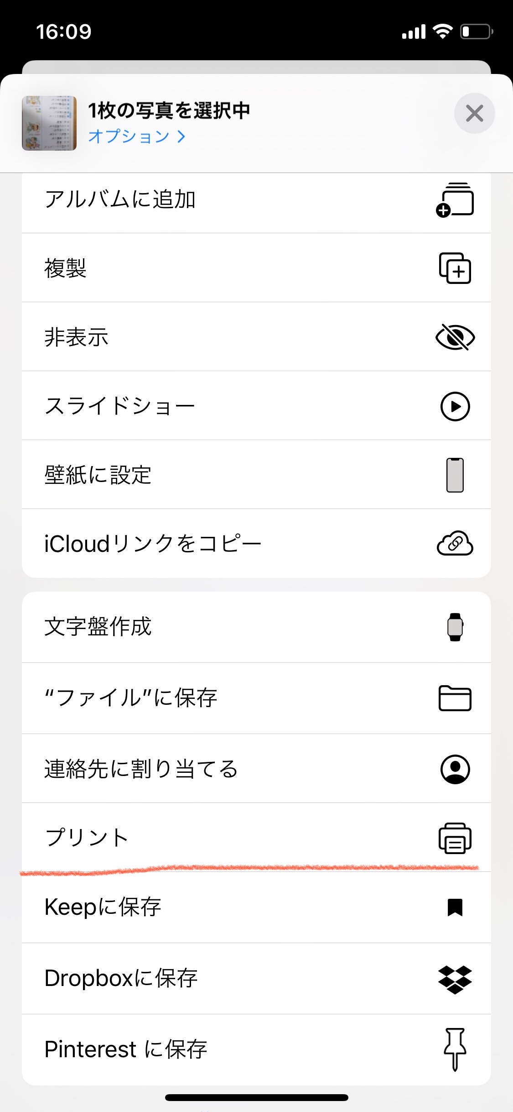The height and width of the screenshot is (1112, 513).
Task: Select Keepに保存 action
Action: pos(103,907)
